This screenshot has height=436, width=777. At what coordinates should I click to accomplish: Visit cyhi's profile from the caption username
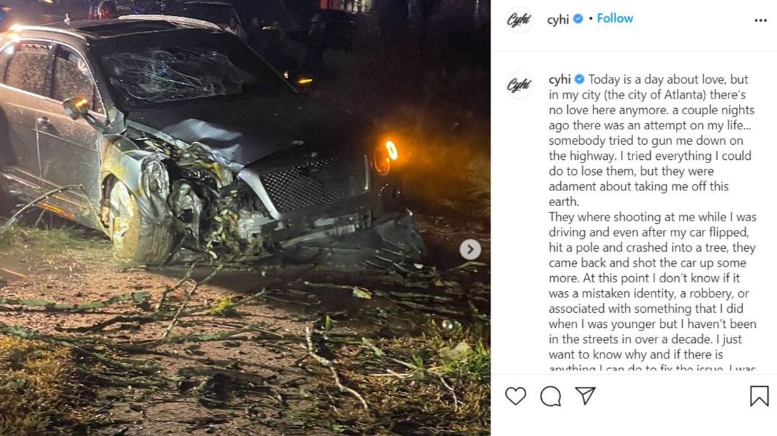560,80
